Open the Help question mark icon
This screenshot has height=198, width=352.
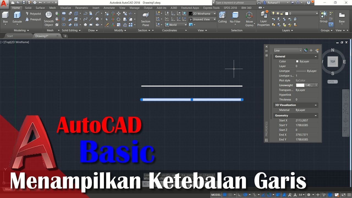[x=308, y=2]
